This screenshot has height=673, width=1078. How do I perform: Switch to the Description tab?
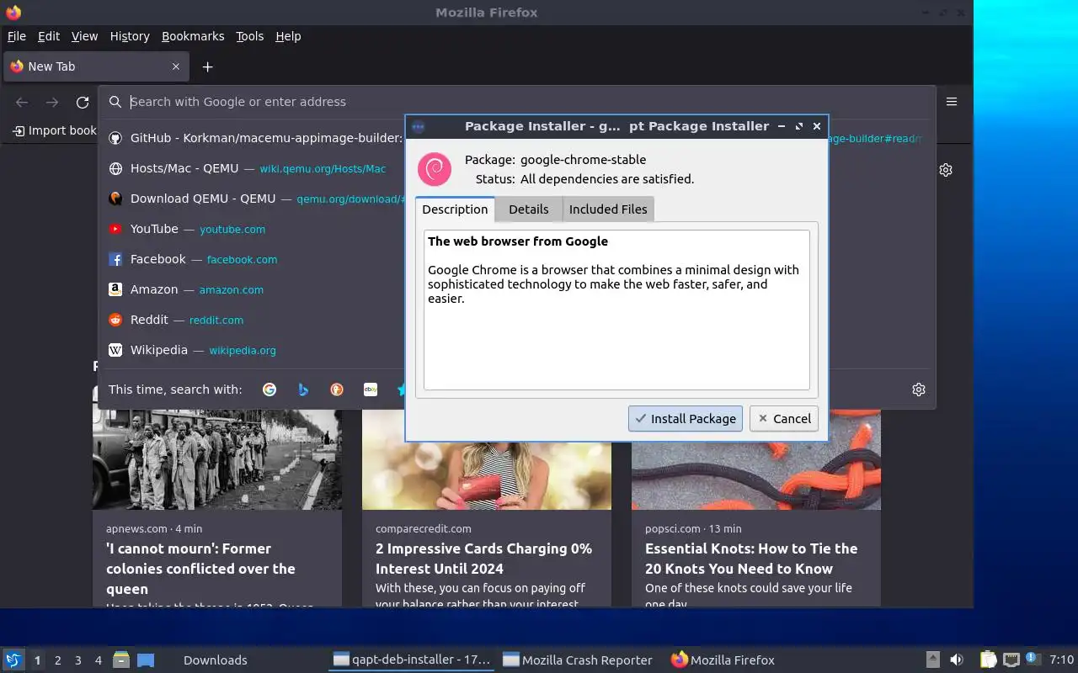click(455, 209)
